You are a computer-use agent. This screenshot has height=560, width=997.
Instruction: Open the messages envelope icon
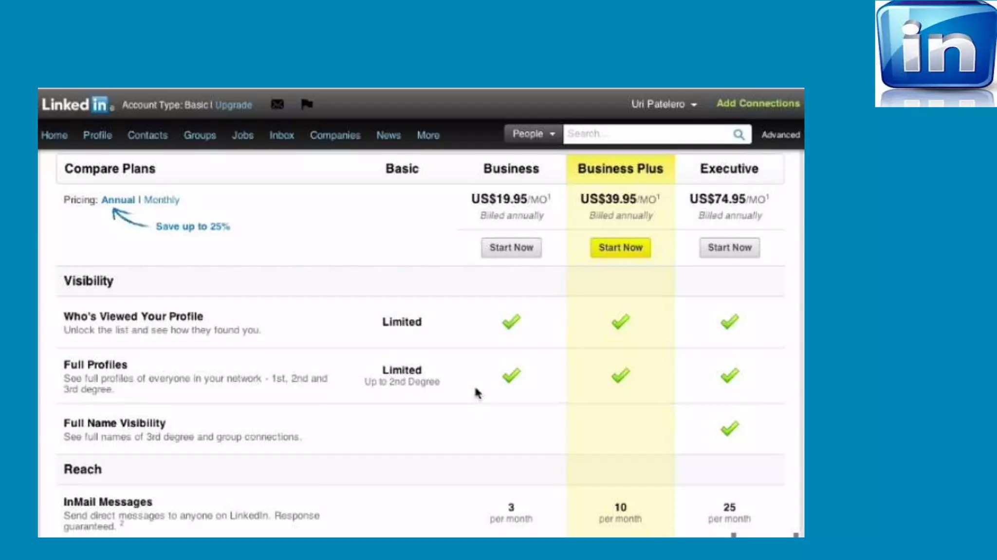pyautogui.click(x=277, y=105)
